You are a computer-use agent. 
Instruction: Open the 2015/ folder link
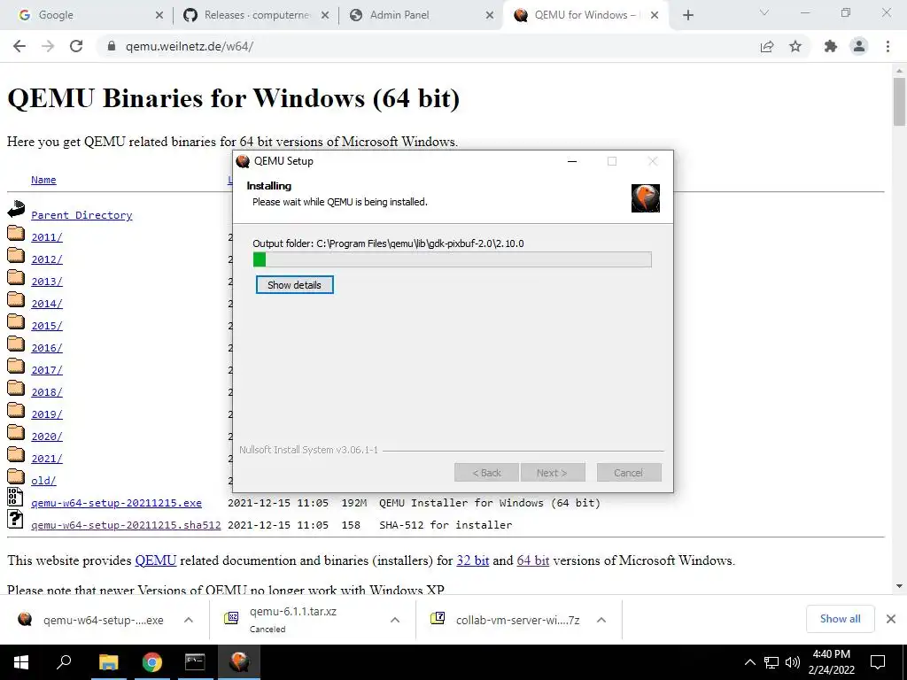pyautogui.click(x=47, y=326)
